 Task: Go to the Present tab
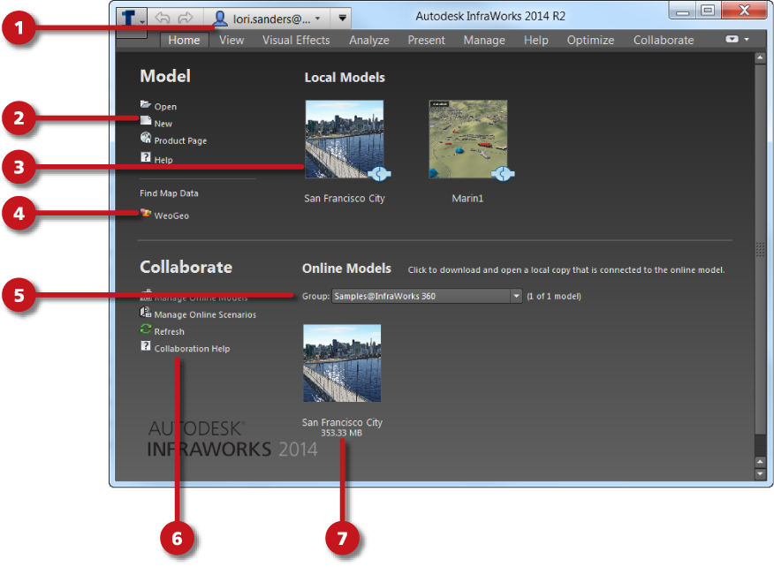coord(427,40)
